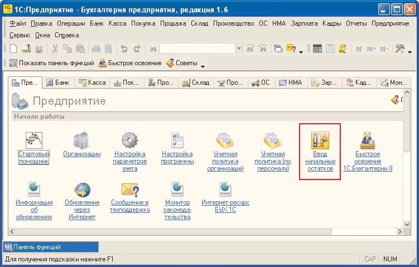This screenshot has width=419, height=267.
Task: Open the Справка menu
Action: (x=67, y=35)
